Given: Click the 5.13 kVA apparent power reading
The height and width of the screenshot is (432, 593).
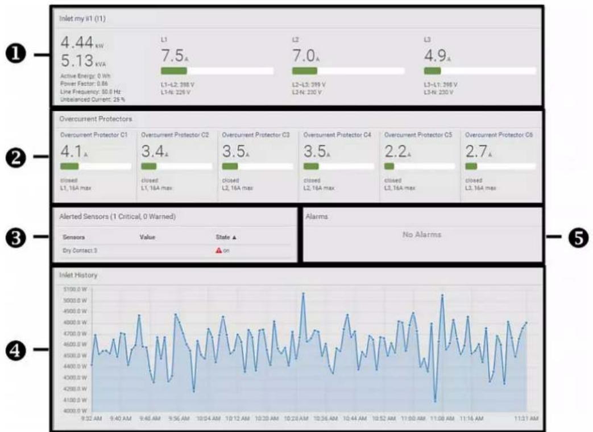Looking at the screenshot, I should [x=83, y=60].
